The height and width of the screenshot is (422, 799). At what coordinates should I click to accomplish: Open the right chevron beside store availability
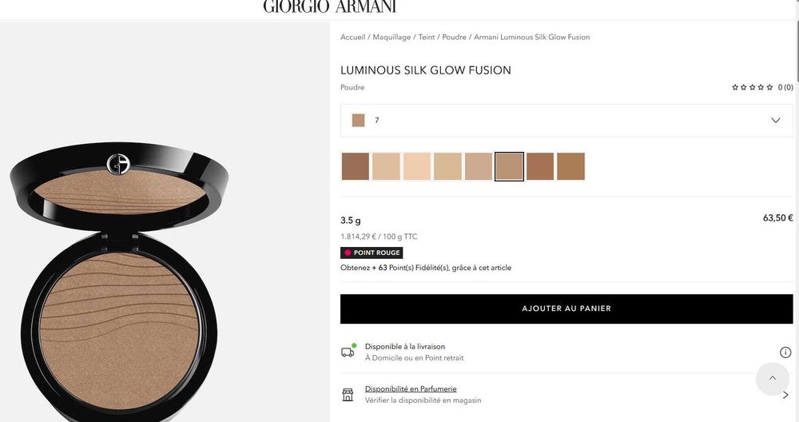[x=785, y=395]
